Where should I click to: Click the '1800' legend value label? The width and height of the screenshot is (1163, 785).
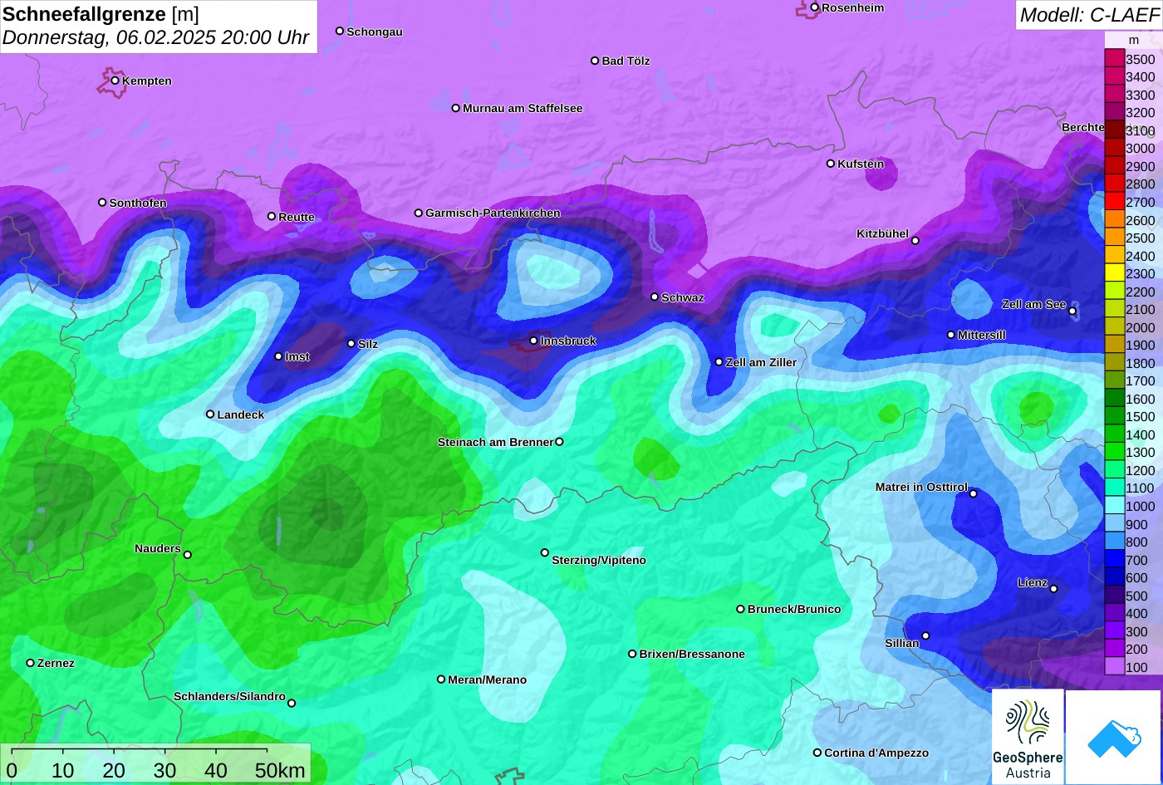click(x=1141, y=363)
